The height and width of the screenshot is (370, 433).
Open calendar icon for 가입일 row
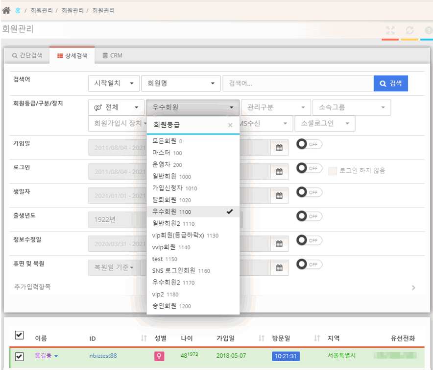(279, 148)
